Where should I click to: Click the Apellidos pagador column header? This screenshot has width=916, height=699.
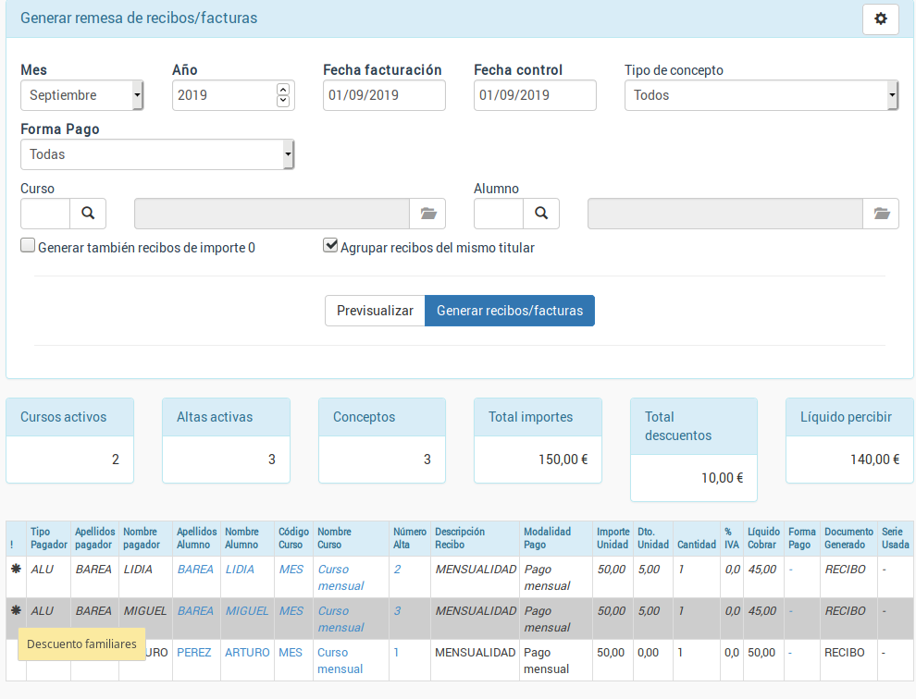pos(94,538)
